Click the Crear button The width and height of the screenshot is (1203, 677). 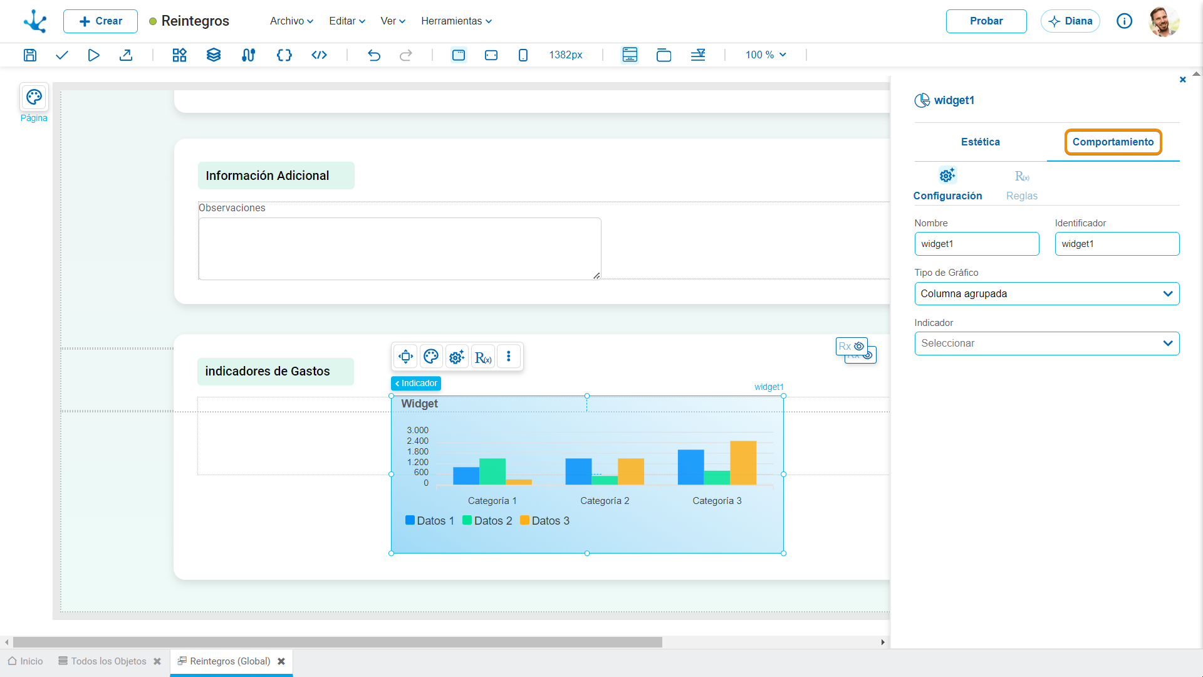coord(100,21)
